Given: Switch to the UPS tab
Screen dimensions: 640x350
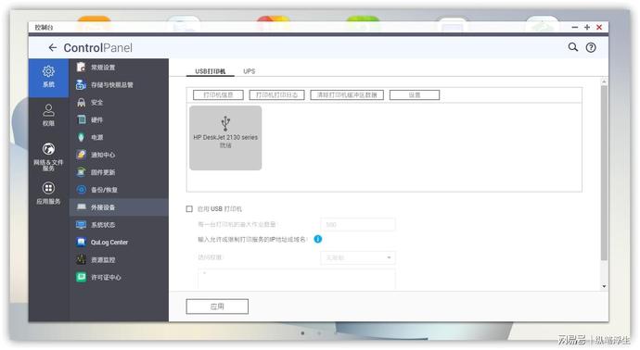Looking at the screenshot, I should [x=249, y=71].
